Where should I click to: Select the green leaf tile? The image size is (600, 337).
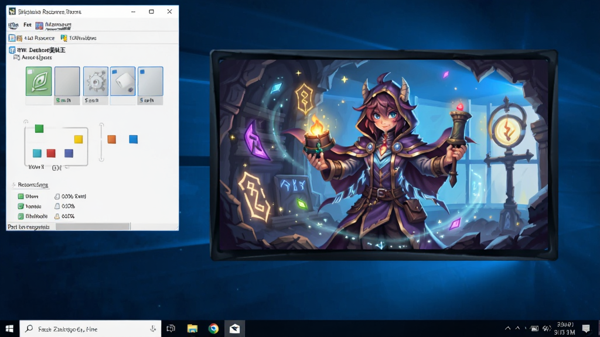[x=39, y=81]
